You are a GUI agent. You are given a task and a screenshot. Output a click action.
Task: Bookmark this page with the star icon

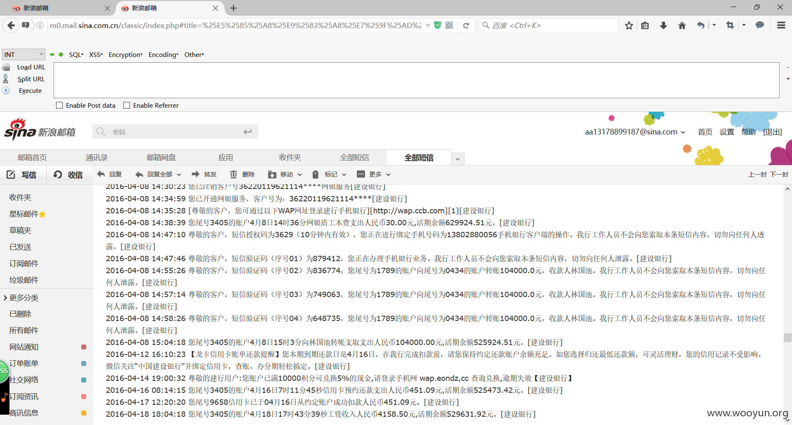pos(629,26)
